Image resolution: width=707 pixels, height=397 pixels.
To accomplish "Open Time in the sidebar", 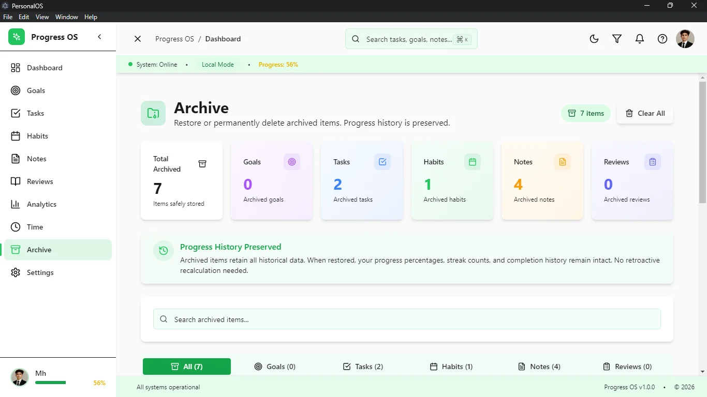I will coord(58,227).
